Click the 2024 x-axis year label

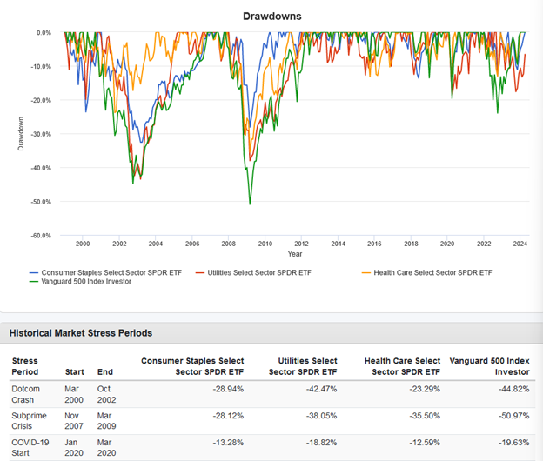(x=520, y=244)
